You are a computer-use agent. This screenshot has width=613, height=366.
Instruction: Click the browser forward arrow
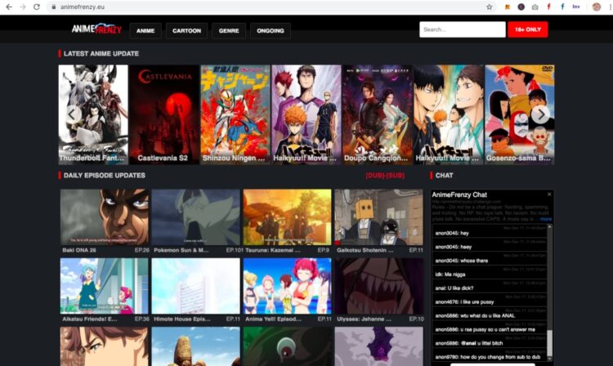pos(23,7)
